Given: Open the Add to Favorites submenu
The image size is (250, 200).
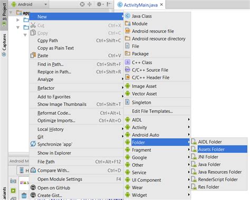Looking at the screenshot, I should [x=76, y=97].
